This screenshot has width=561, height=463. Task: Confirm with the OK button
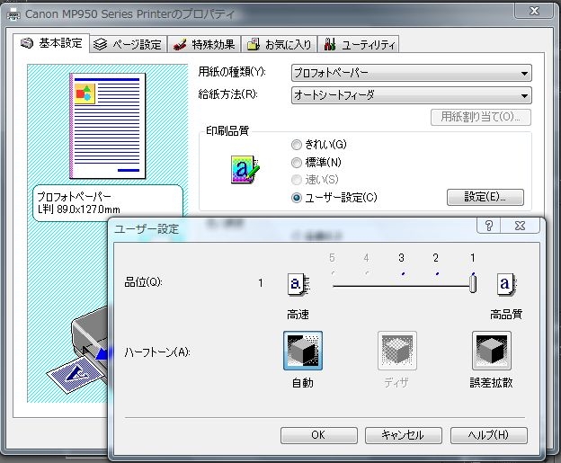[x=319, y=435]
